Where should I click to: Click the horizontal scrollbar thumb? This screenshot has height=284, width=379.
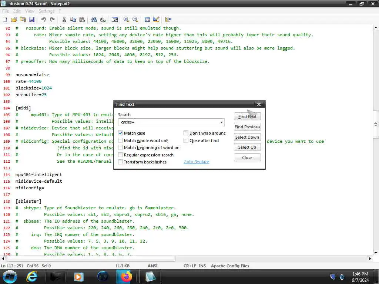(x=91, y=258)
